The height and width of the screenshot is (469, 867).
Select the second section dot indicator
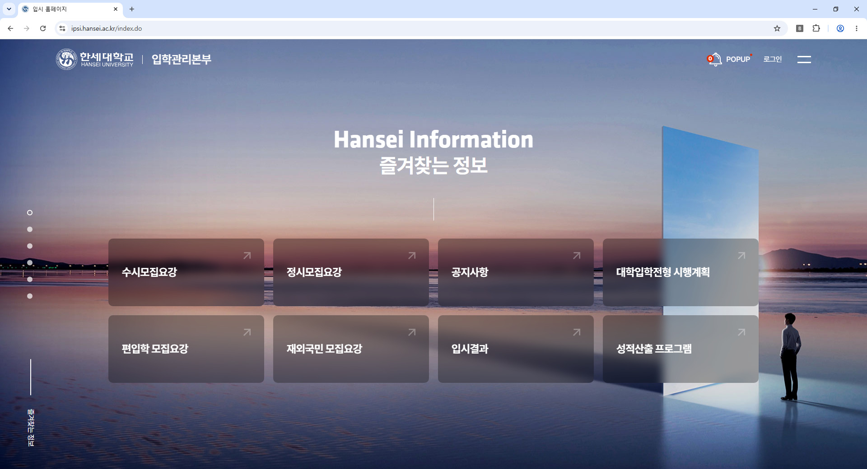[x=30, y=230]
